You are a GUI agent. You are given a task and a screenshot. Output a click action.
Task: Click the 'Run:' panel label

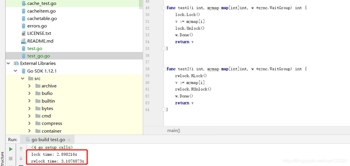coord(13,140)
